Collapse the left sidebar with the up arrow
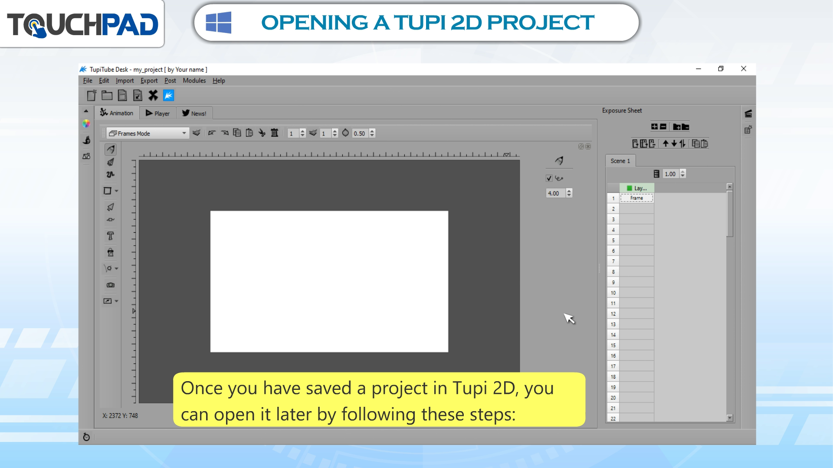Image resolution: width=833 pixels, height=468 pixels. point(86,111)
